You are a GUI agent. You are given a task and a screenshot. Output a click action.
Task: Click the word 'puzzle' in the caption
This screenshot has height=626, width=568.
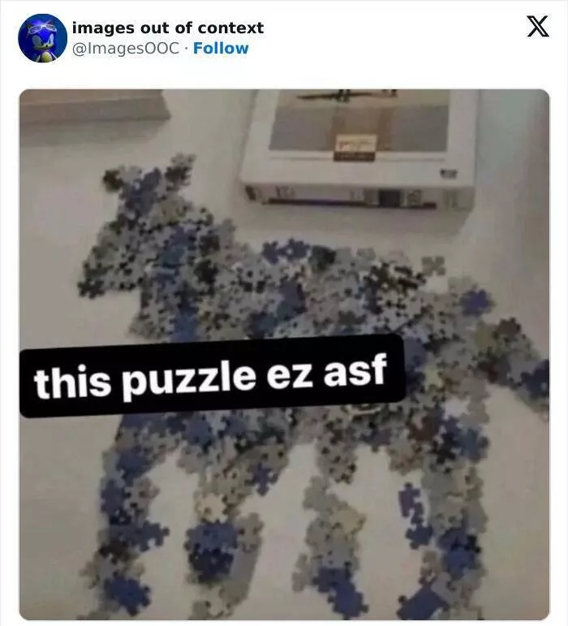(x=188, y=378)
